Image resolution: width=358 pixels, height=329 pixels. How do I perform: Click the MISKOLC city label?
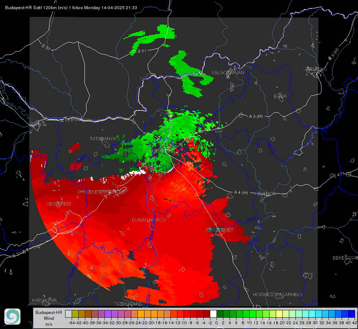(x=317, y=69)
